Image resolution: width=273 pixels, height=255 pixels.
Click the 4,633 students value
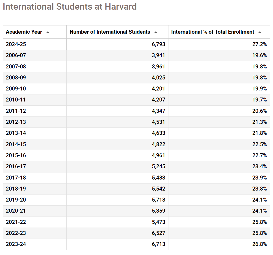pos(159,133)
